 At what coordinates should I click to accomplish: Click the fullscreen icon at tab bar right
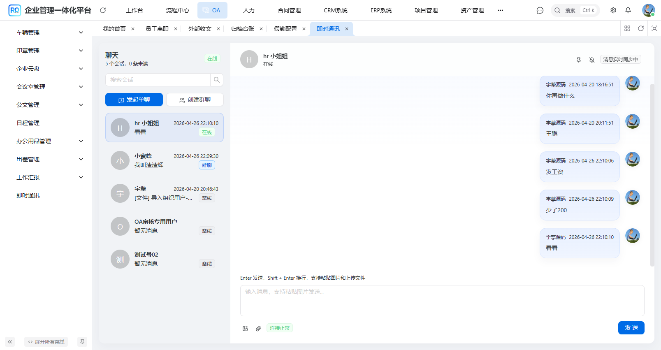point(654,28)
